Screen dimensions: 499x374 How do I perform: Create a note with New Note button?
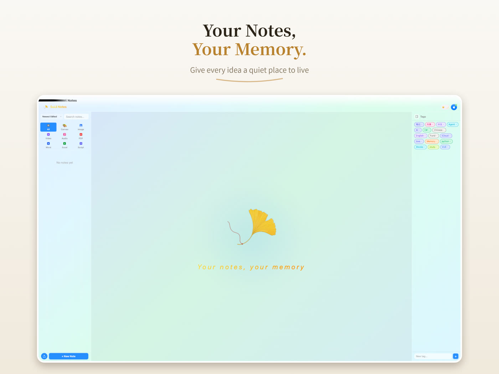(68, 356)
